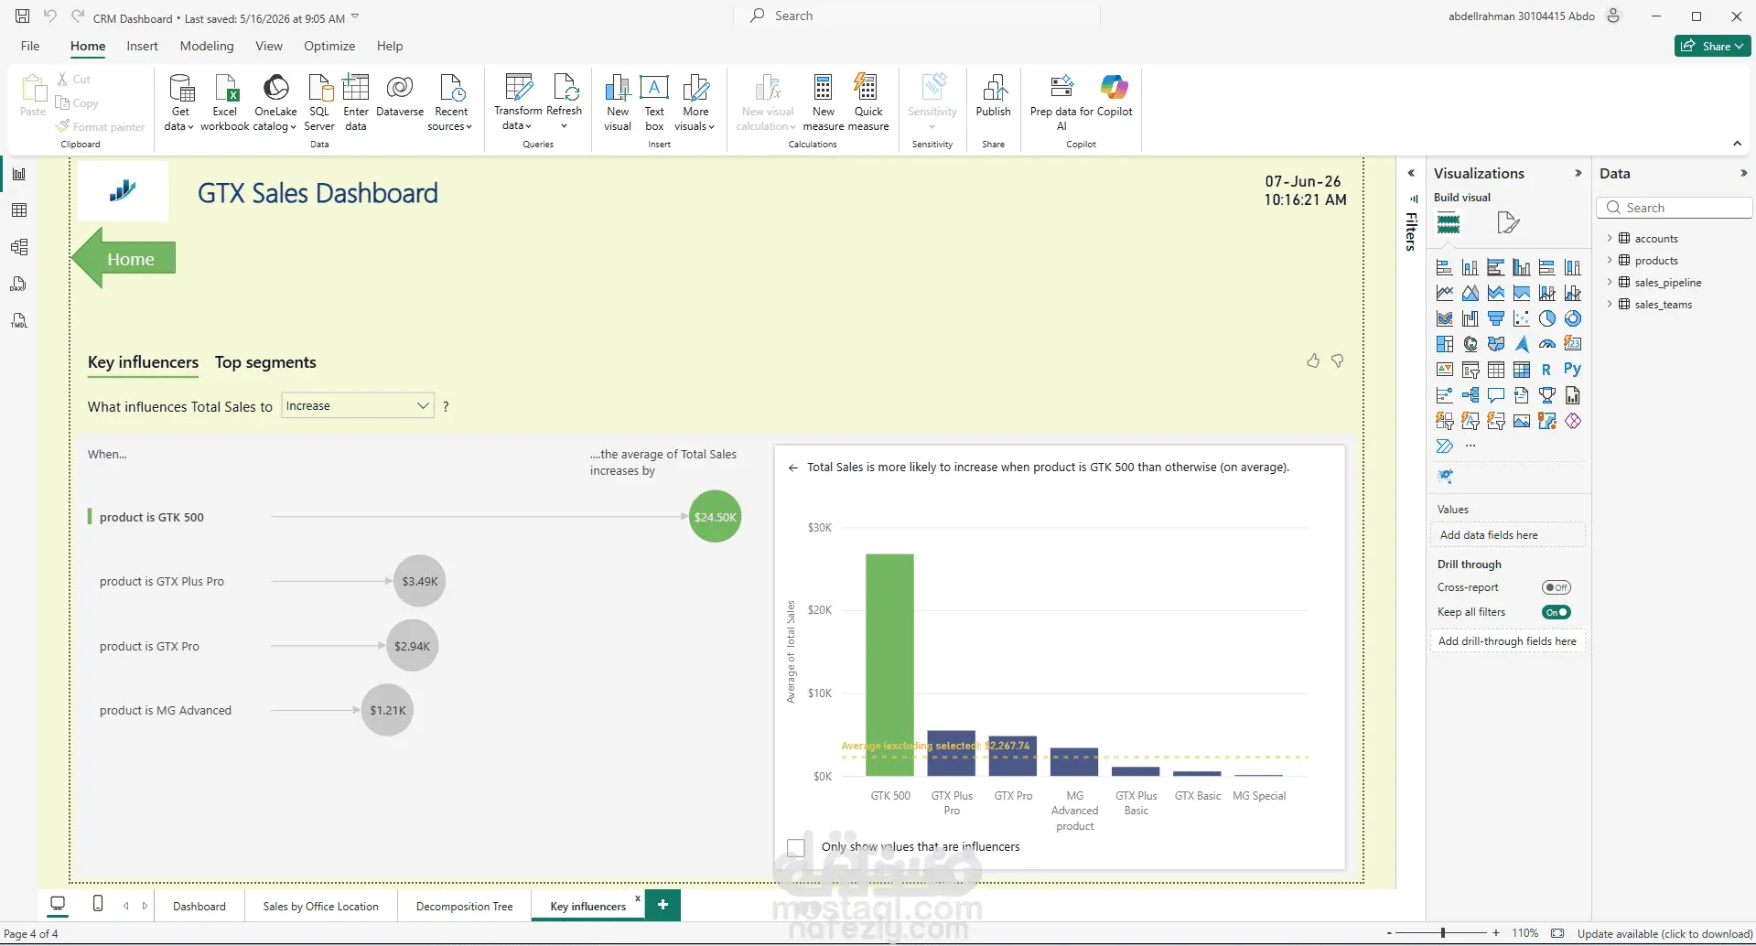Insert a Text box from ribbon
The width and height of the screenshot is (1756, 946).
[x=654, y=102]
